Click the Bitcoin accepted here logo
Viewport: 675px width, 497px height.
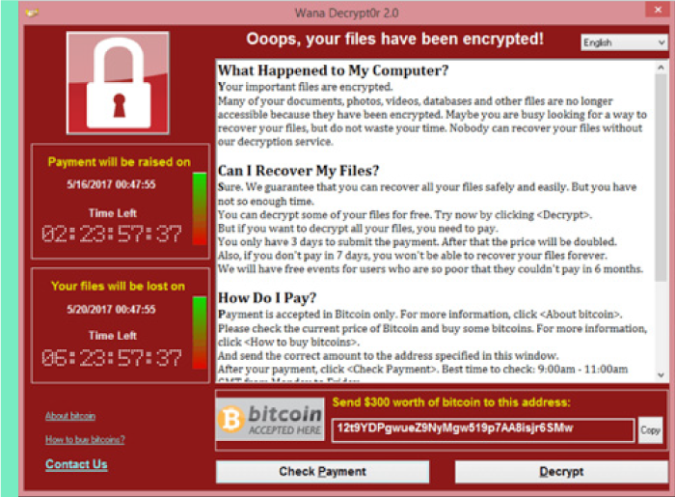pyautogui.click(x=270, y=419)
